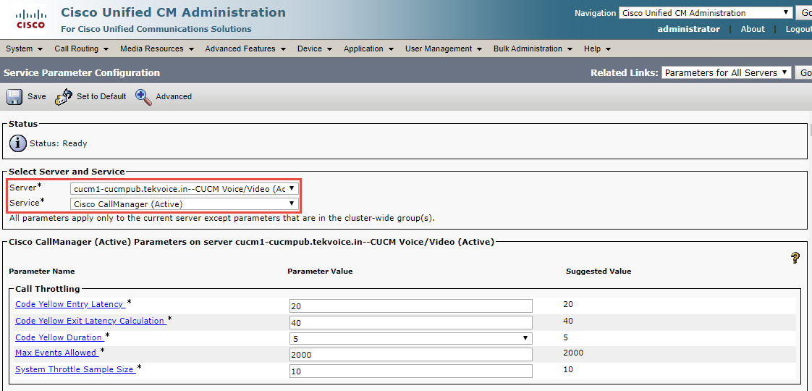Click the Suggested Value column header
The height and width of the screenshot is (391, 812).
tap(599, 272)
